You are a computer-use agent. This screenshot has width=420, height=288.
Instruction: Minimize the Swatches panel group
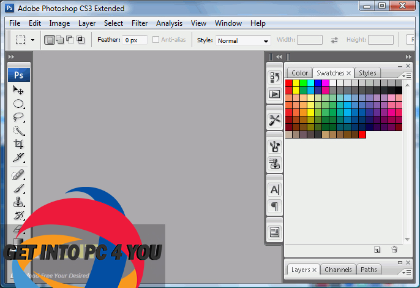400,66
